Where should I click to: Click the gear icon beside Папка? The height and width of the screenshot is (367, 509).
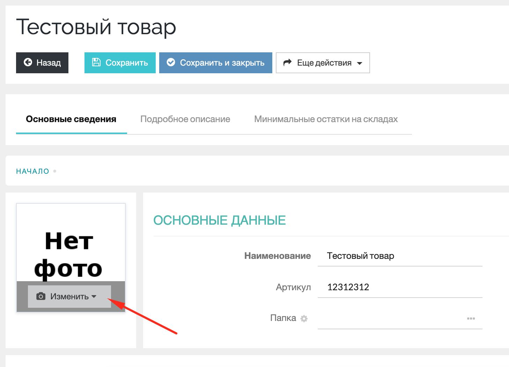click(x=304, y=319)
